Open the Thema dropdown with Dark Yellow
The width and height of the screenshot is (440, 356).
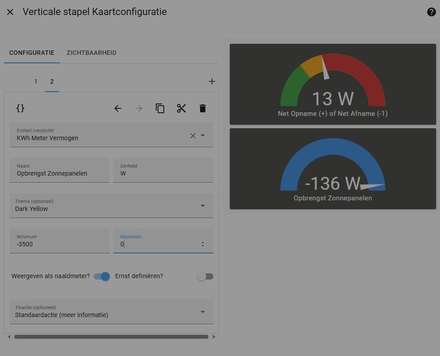112,205
